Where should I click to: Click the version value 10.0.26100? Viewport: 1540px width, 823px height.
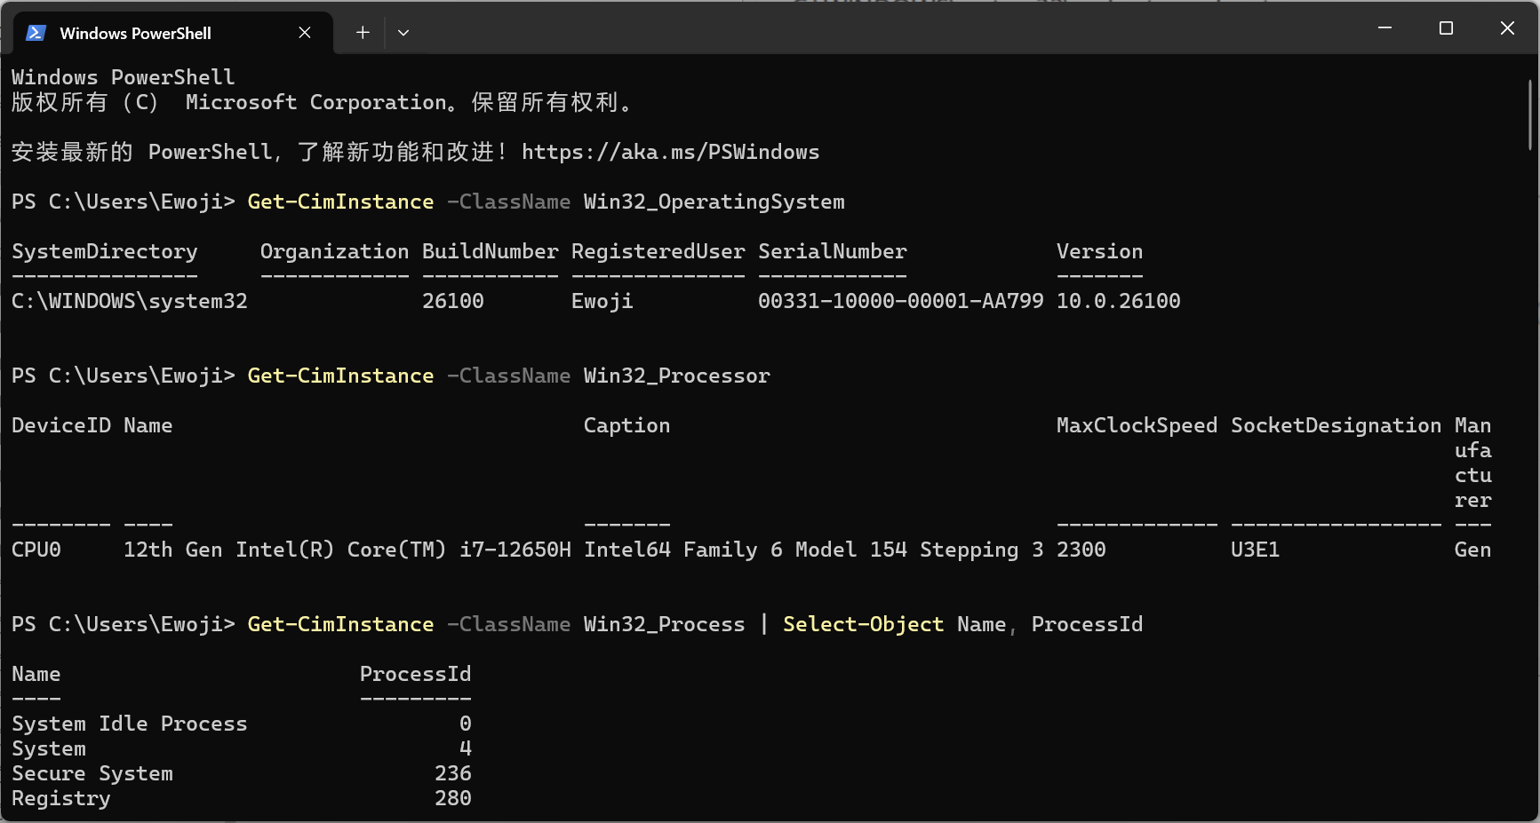1118,301
